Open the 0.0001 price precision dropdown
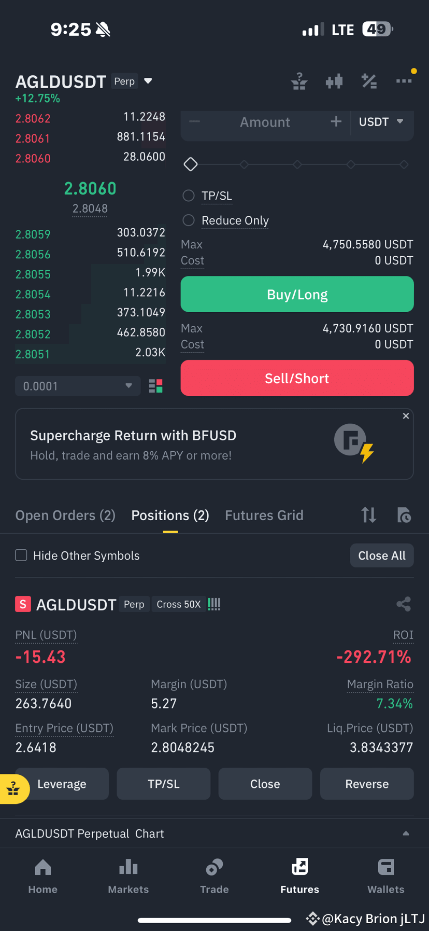Image resolution: width=429 pixels, height=931 pixels. [78, 386]
